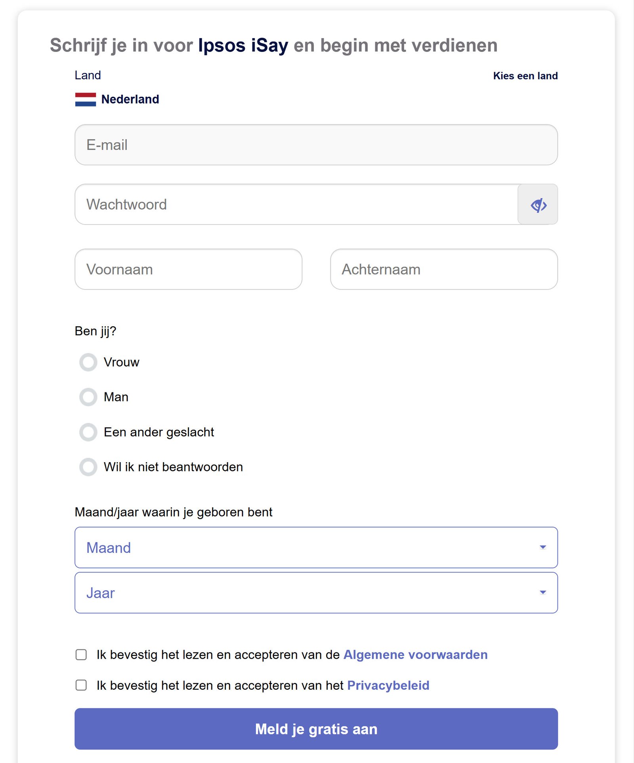634x763 pixels.
Task: Click the Voornaam input field
Action: click(189, 270)
